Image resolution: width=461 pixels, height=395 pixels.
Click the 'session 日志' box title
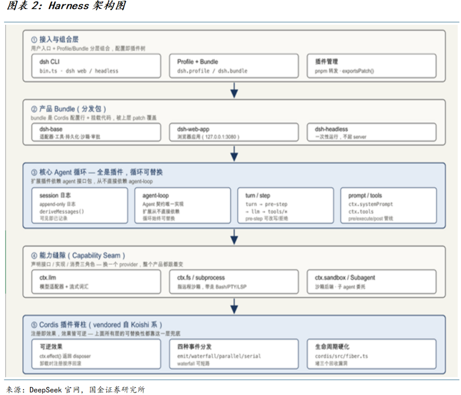click(55, 195)
